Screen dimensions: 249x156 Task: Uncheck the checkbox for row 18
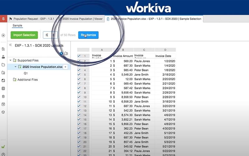(79, 133)
